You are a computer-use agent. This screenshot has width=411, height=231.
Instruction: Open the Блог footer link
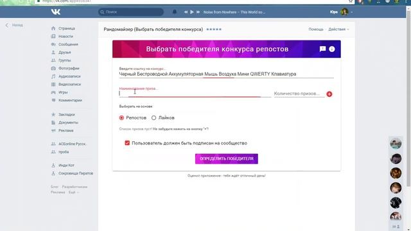(x=55, y=187)
